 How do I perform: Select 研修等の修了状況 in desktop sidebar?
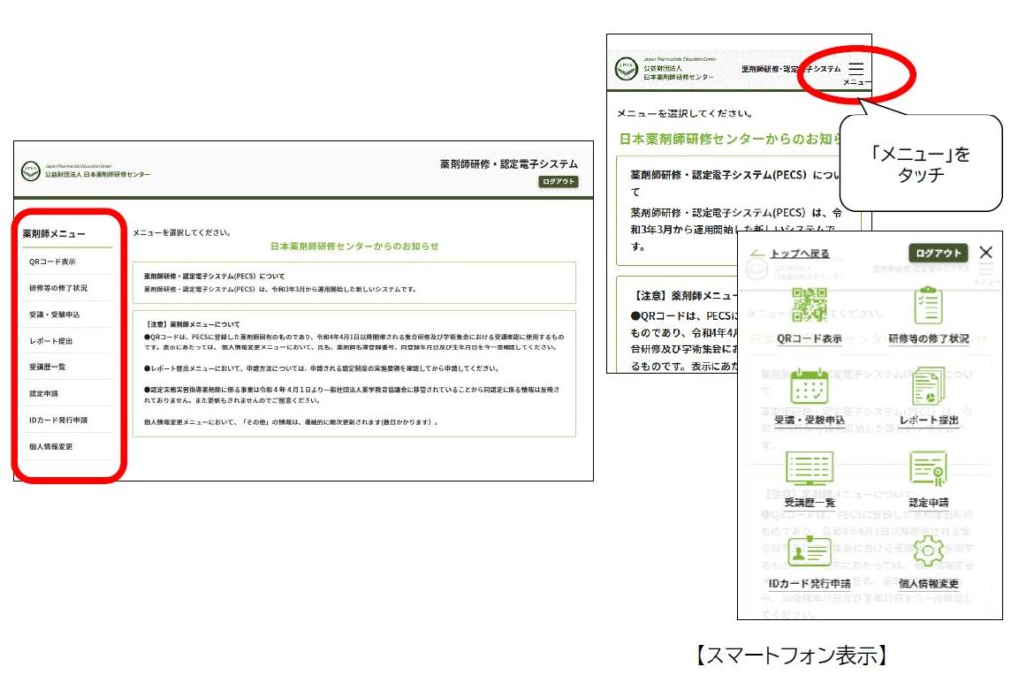[x=58, y=288]
